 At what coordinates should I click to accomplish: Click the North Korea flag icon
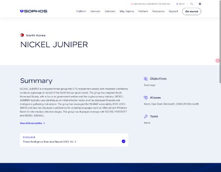pos(22,35)
